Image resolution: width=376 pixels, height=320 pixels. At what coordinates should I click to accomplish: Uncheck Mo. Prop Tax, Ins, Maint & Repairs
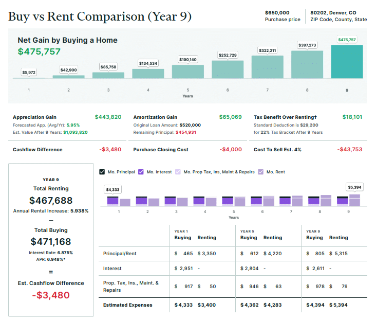pyautogui.click(x=178, y=172)
